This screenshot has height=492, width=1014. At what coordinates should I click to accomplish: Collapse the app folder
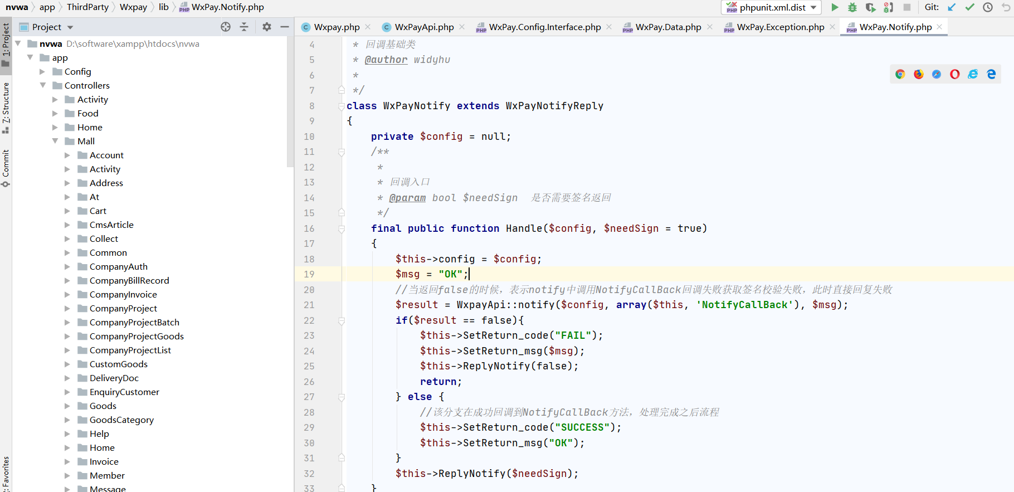30,57
